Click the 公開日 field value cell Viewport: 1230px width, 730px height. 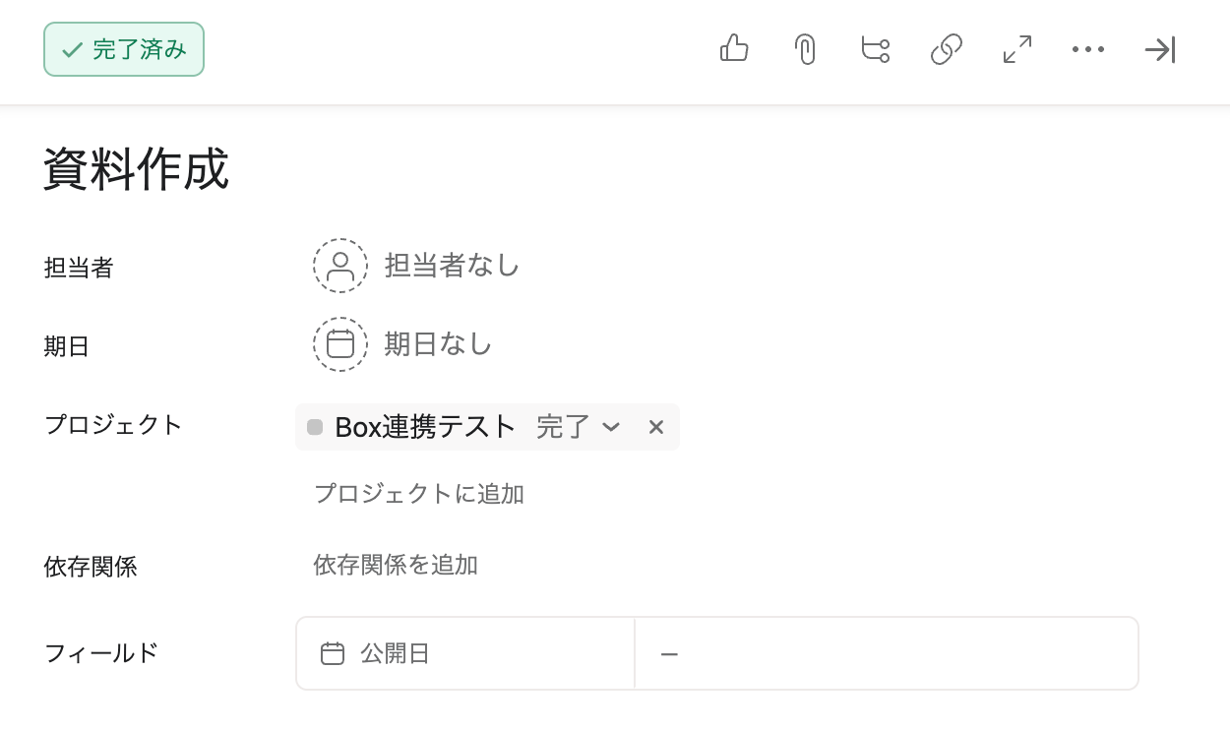[886, 653]
